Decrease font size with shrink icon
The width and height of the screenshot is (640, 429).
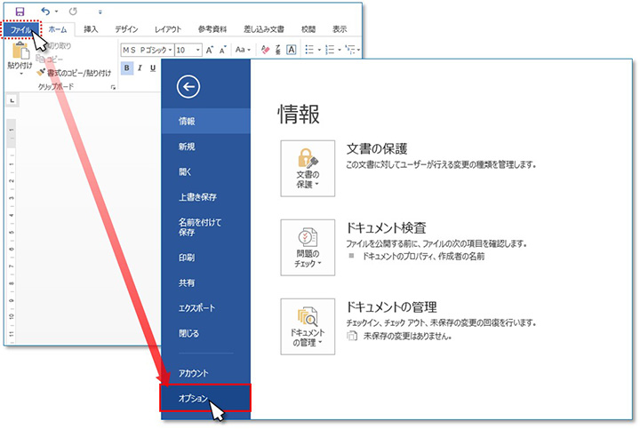[x=223, y=50]
